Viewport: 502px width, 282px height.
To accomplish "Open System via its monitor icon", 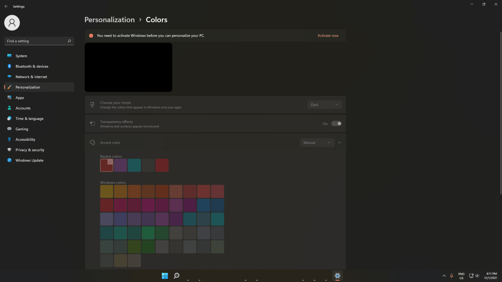I will [x=9, y=56].
